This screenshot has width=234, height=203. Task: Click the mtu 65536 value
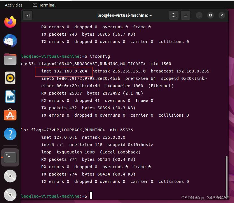coord(121,130)
